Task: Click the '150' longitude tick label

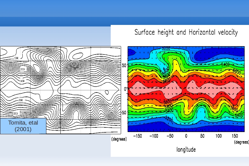Action: tap(235, 136)
